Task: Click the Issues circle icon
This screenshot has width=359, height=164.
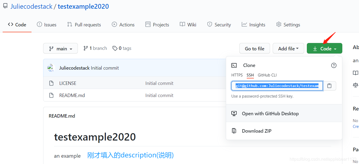Action: point(39,24)
